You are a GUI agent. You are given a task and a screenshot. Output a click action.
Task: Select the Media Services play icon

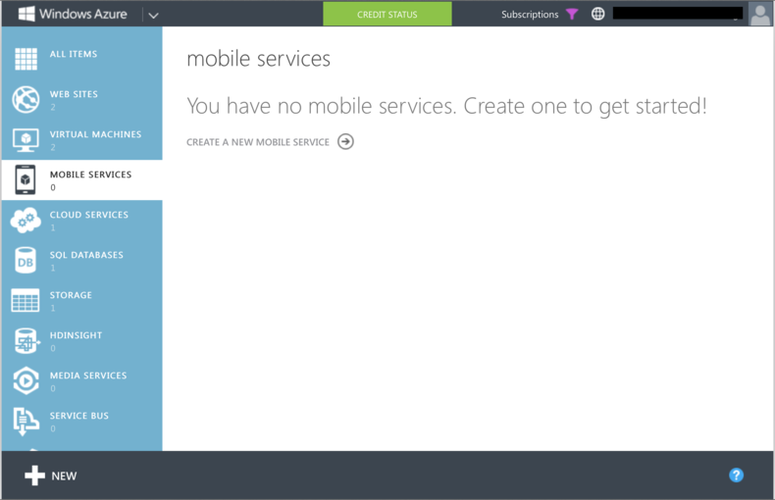tap(26, 381)
